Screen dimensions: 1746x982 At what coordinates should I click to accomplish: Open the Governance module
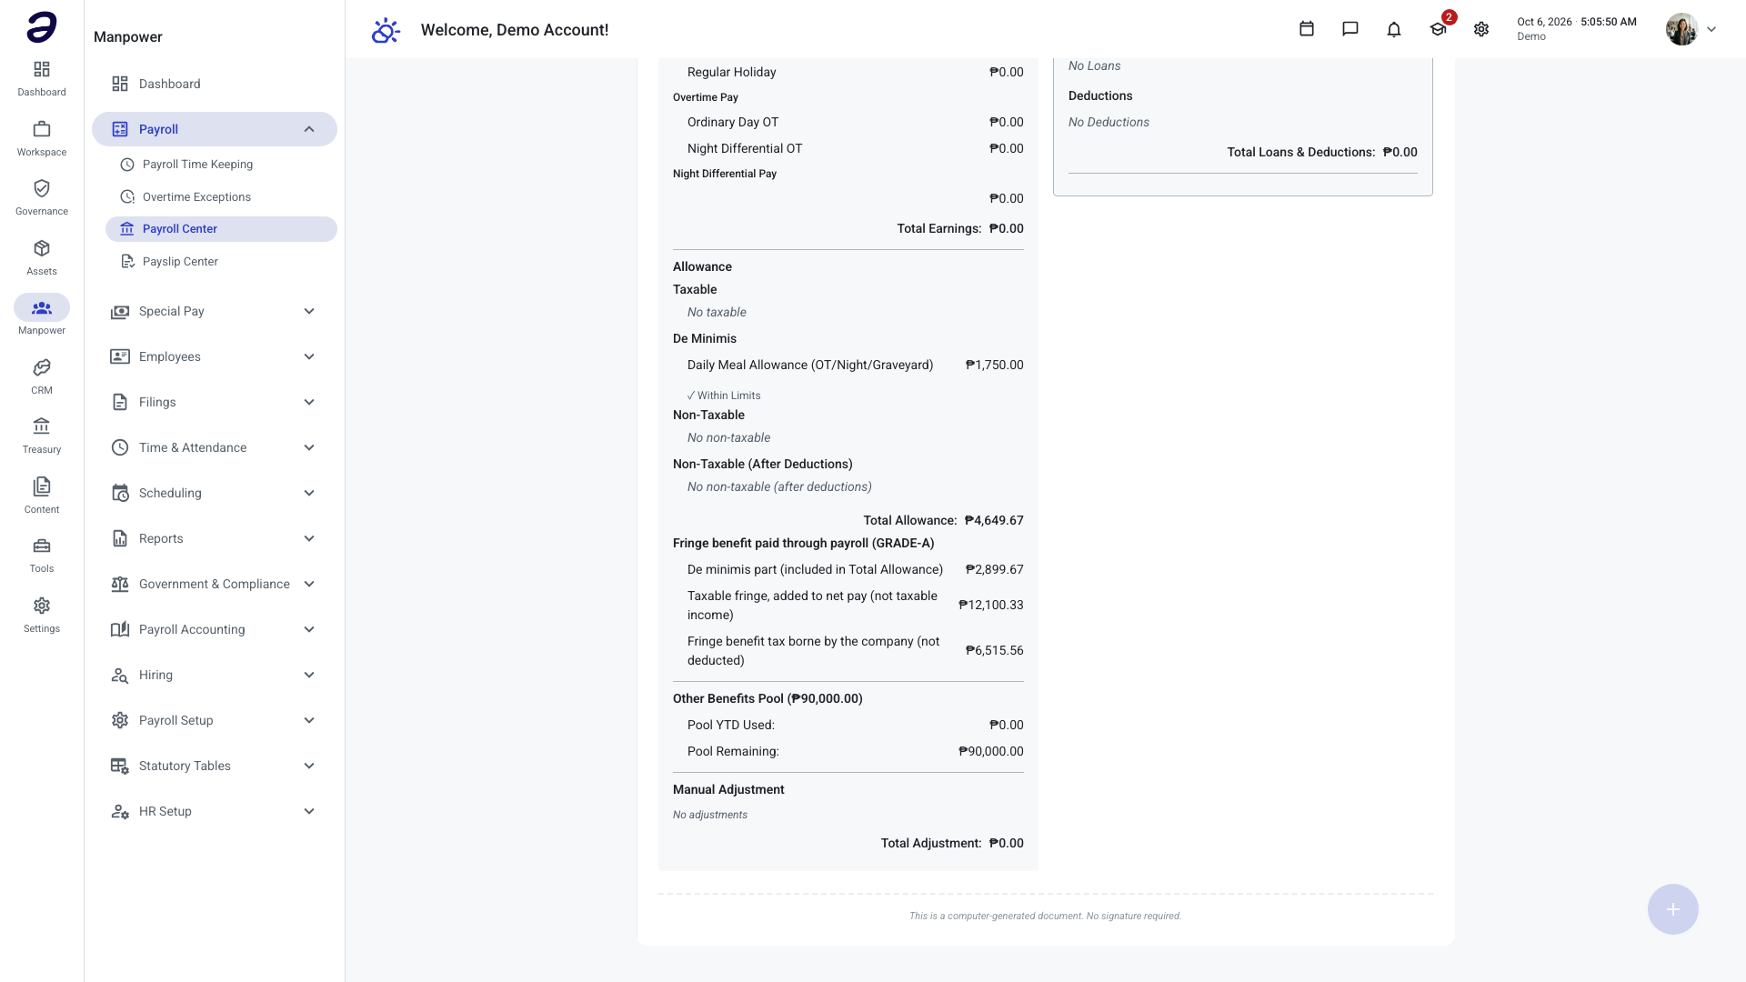pos(42,197)
